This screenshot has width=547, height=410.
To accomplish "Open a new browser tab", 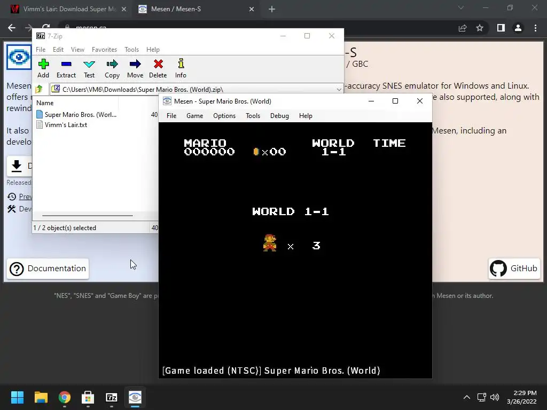I will coord(272,9).
